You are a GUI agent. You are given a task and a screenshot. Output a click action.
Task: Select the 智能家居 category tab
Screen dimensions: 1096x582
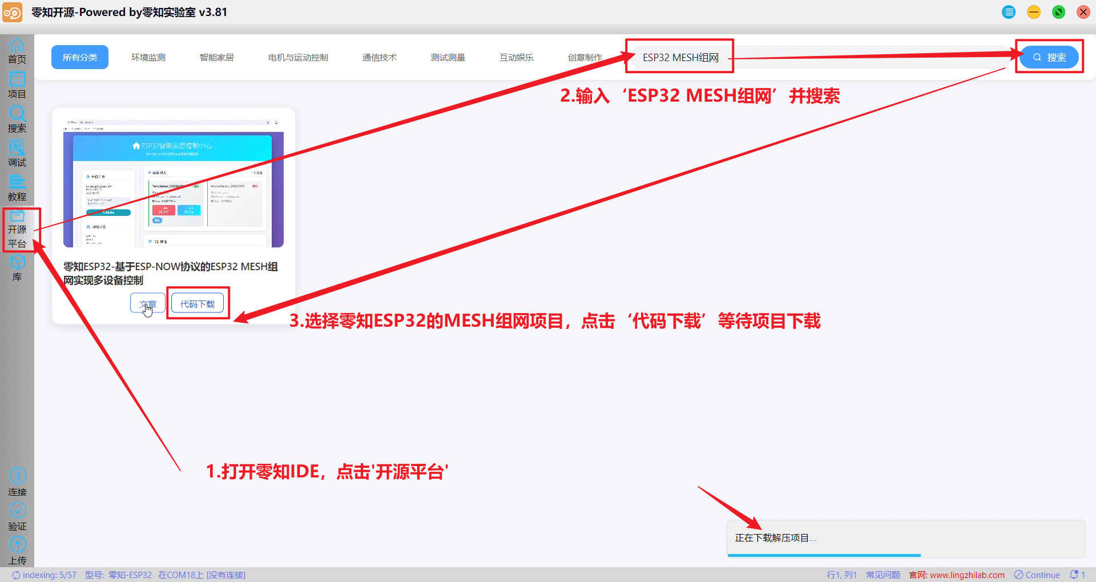pos(217,57)
